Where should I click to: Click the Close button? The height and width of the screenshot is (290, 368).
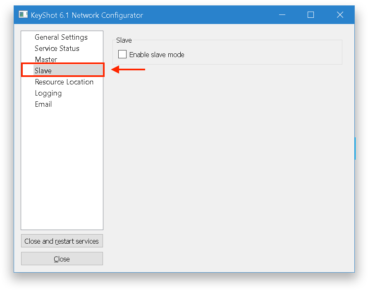point(62,259)
